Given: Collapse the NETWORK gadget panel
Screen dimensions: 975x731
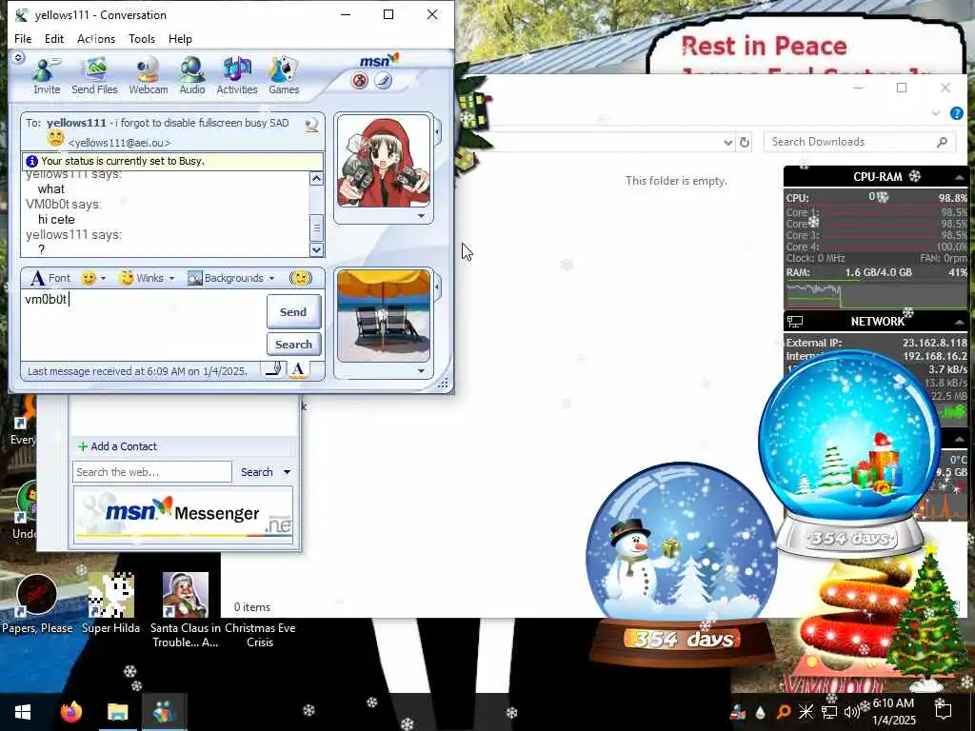Looking at the screenshot, I should coord(959,322).
